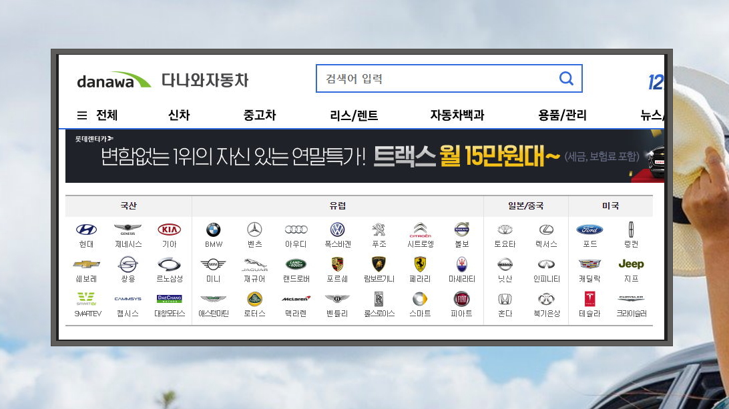Select the Chrysler brand logo
Image resolution: width=729 pixels, height=409 pixels.
pyautogui.click(x=631, y=299)
